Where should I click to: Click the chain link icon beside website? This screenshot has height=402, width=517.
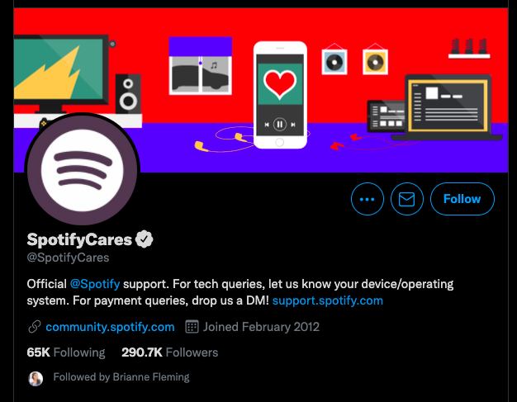tap(35, 327)
